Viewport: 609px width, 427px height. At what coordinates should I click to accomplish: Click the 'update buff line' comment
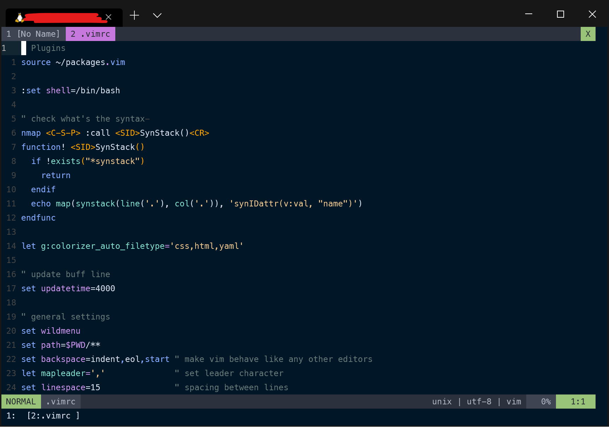coord(66,274)
